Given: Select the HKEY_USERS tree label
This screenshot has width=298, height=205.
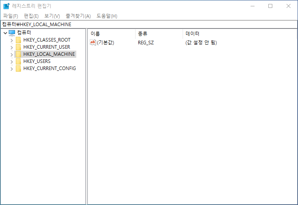Looking at the screenshot, I should (x=37, y=61).
